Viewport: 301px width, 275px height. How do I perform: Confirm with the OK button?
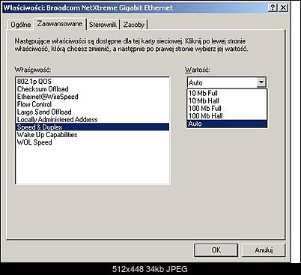click(x=216, y=250)
